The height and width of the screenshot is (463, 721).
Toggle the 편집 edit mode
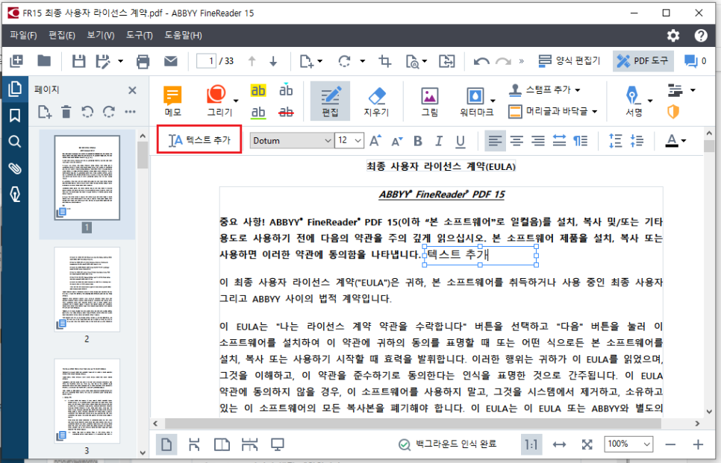tap(330, 101)
